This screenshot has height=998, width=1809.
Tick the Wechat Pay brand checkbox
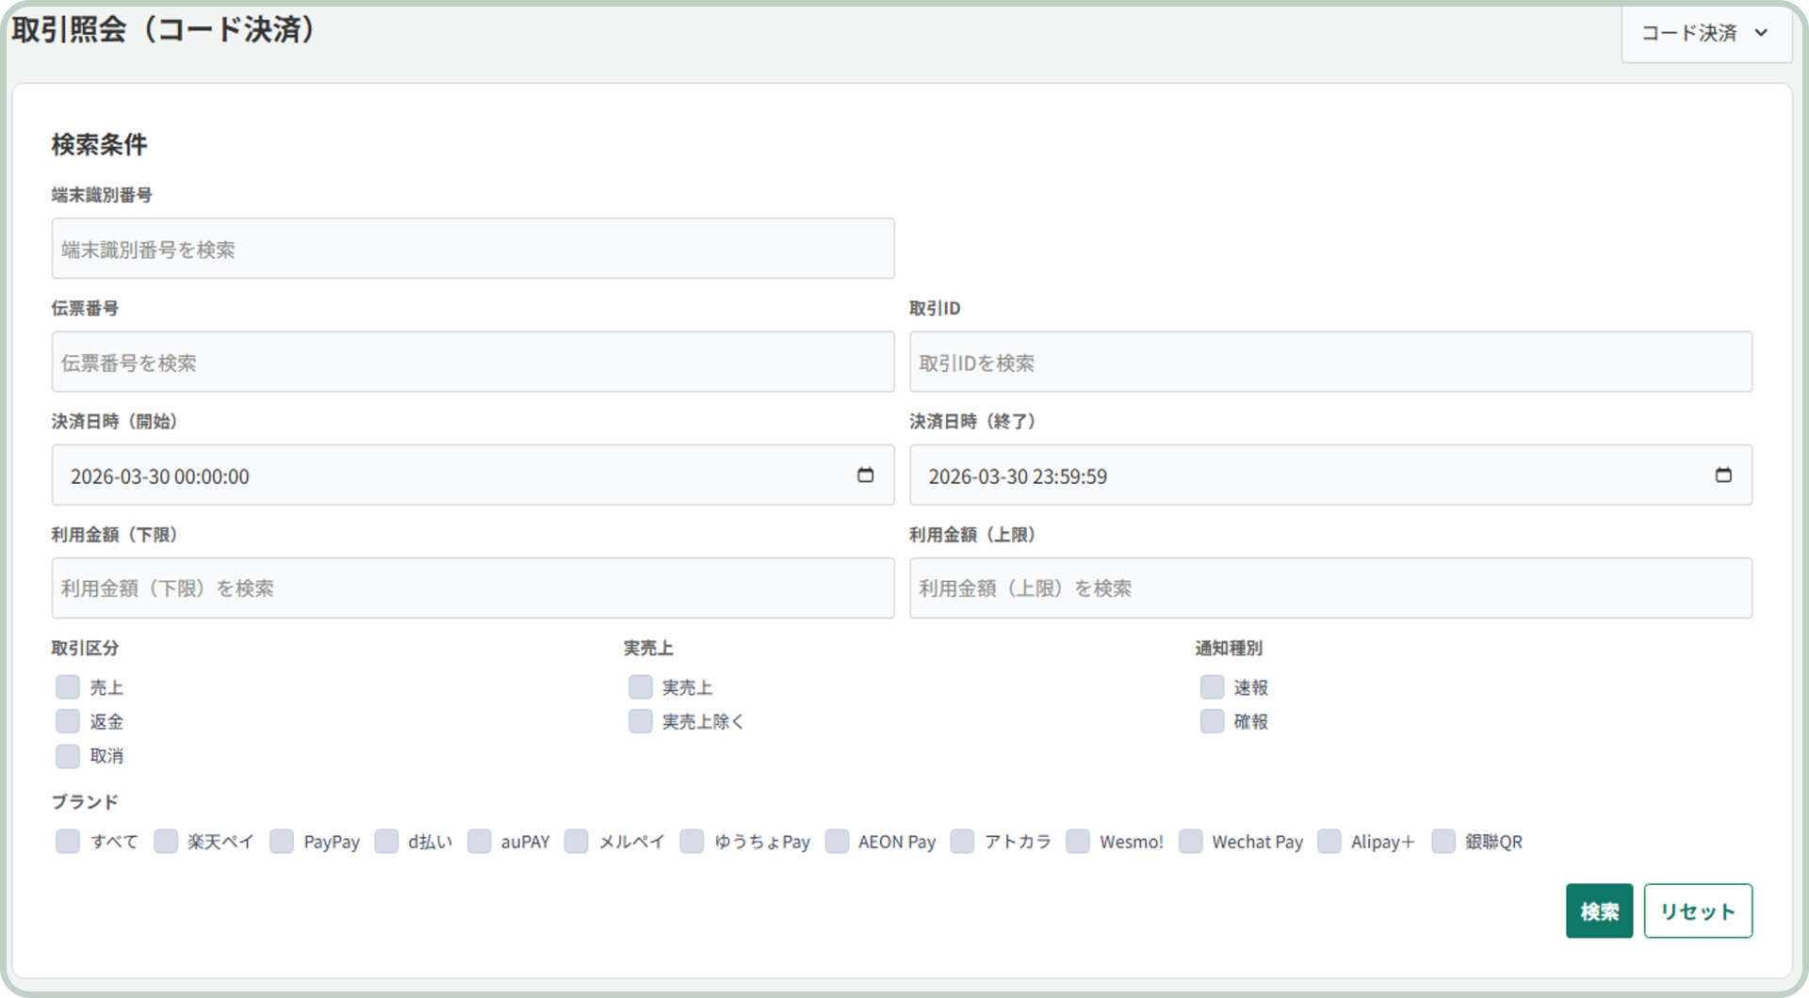1190,842
